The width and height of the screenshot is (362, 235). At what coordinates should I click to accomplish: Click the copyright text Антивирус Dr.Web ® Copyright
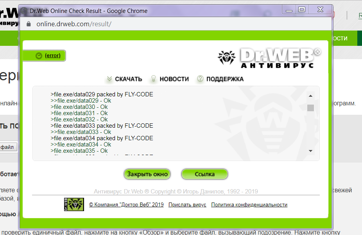[176, 192]
